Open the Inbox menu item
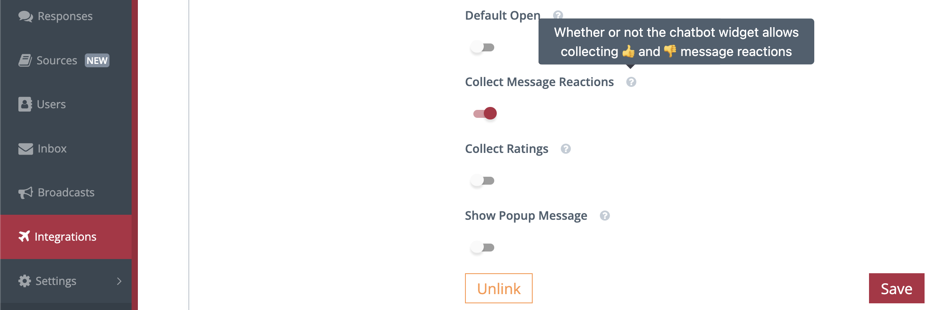 (52, 149)
